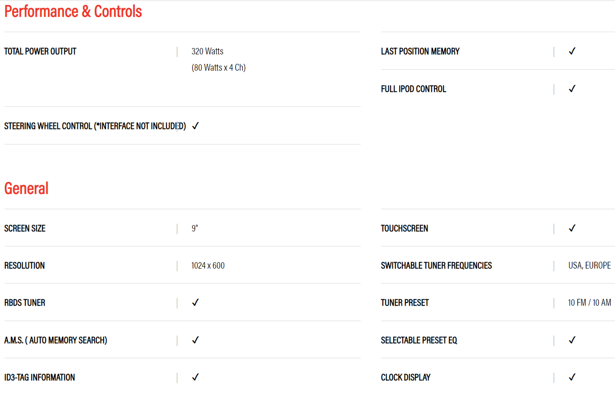This screenshot has width=615, height=394.
Task: Click the Screen Size label
Action: click(x=25, y=228)
